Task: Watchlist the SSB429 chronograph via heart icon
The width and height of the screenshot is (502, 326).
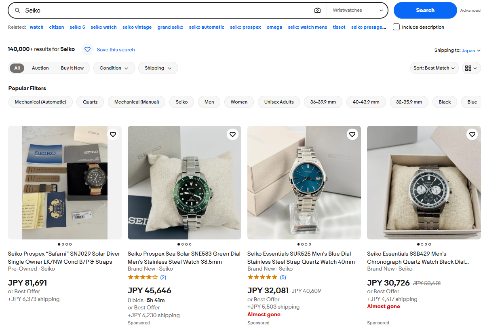Action: click(472, 134)
